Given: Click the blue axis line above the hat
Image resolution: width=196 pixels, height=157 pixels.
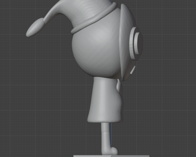Looking at the screenshot, I should pos(112,1).
